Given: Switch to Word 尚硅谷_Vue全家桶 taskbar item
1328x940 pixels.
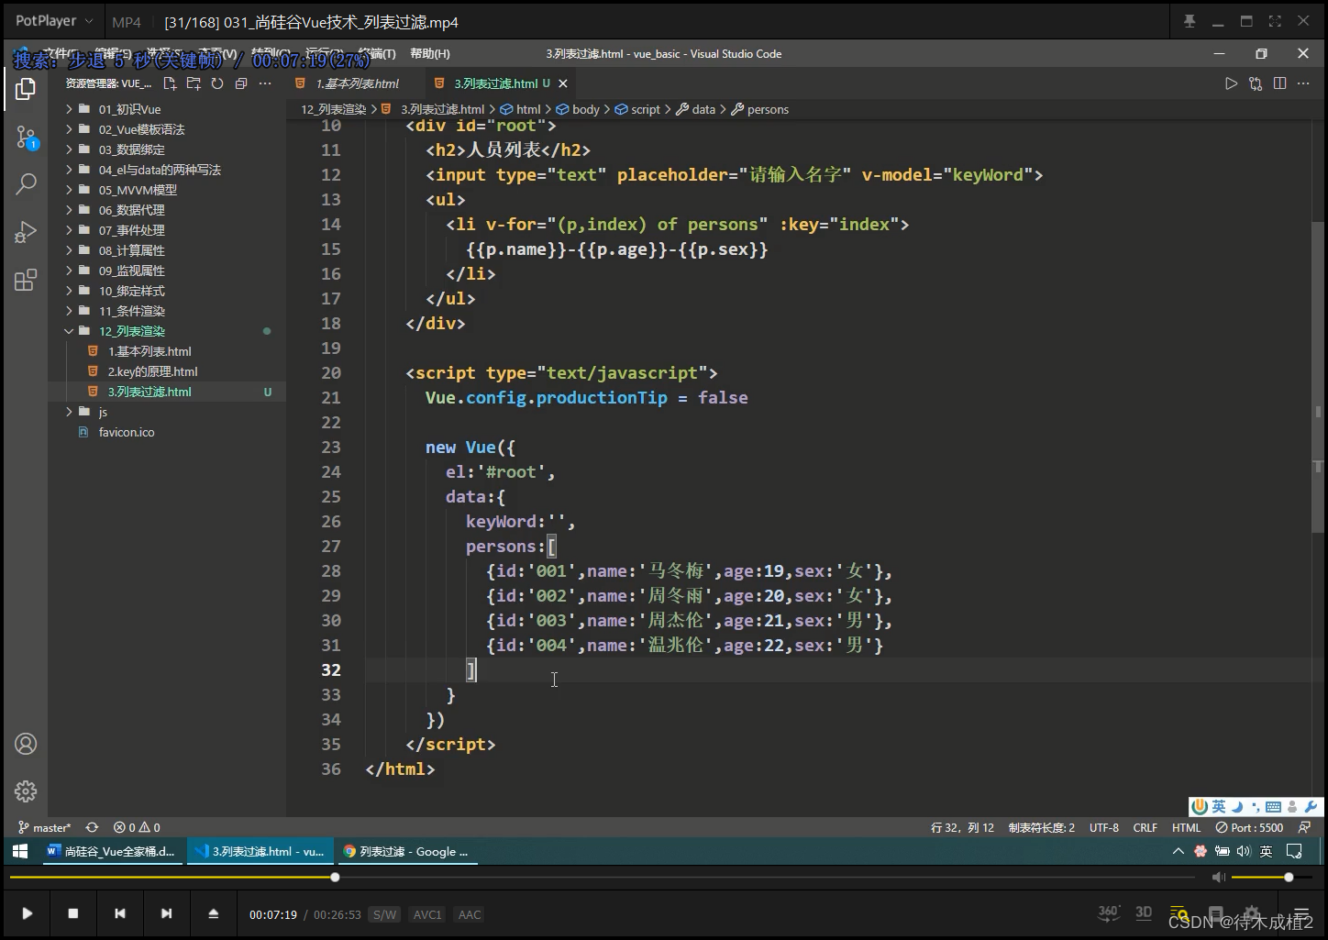Looking at the screenshot, I should coord(112,851).
